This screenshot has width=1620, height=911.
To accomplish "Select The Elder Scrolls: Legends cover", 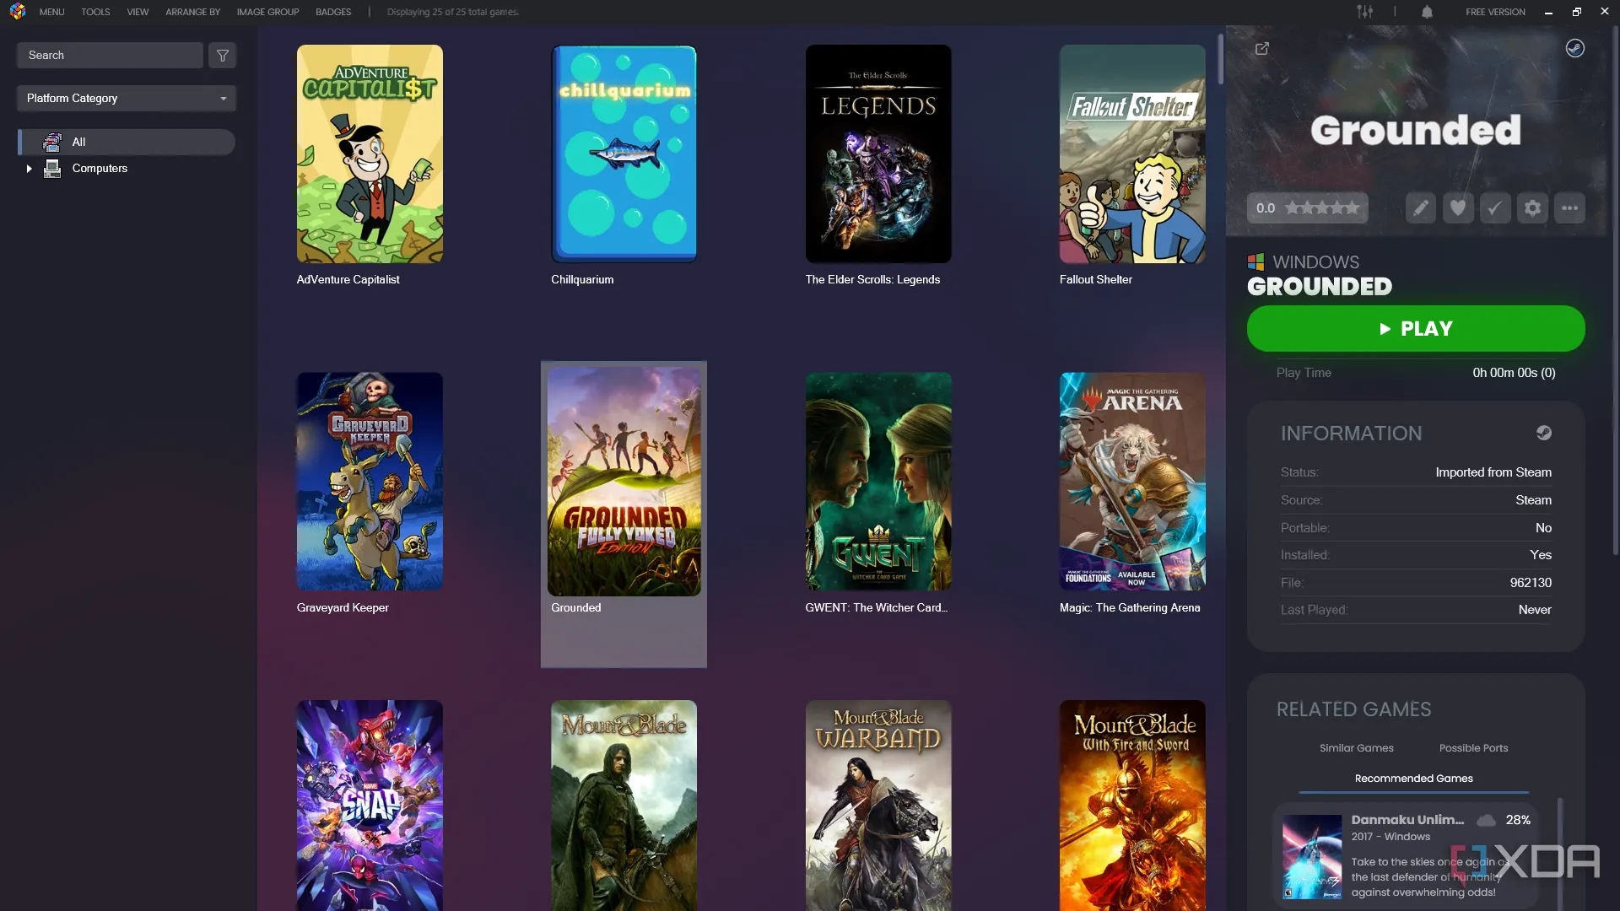I will pyautogui.click(x=878, y=154).
